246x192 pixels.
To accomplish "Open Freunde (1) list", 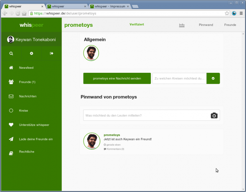I will (27, 82).
